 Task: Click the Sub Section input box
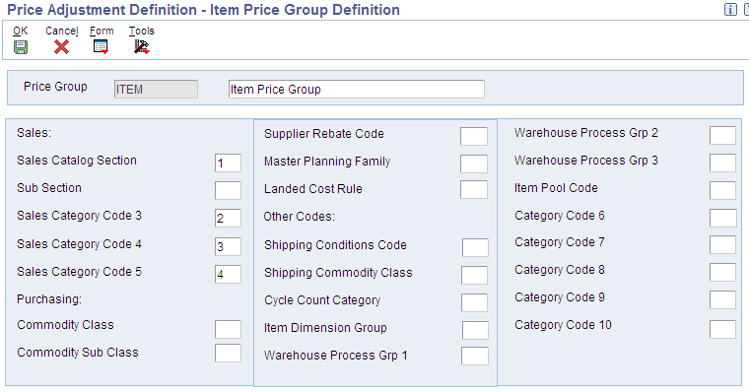click(x=228, y=190)
